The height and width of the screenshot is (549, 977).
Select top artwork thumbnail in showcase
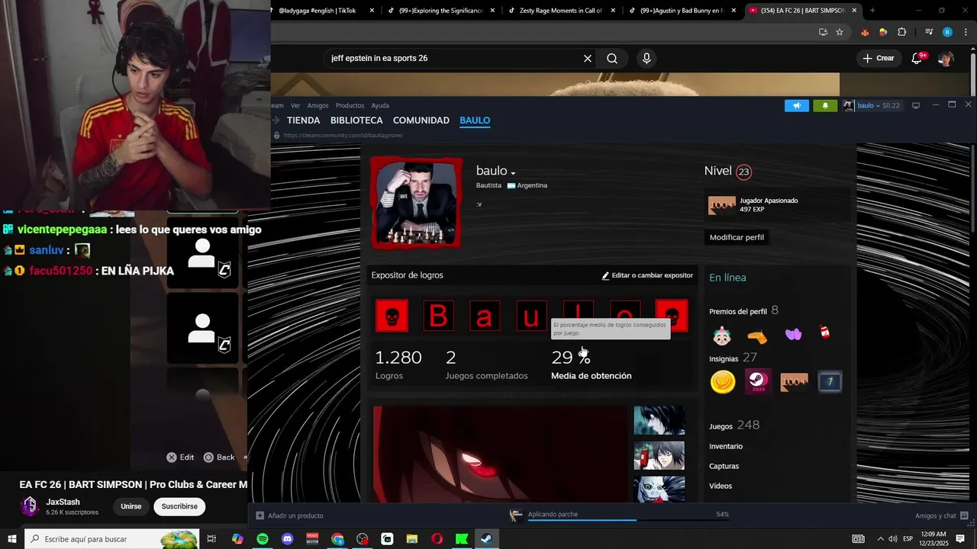click(659, 420)
